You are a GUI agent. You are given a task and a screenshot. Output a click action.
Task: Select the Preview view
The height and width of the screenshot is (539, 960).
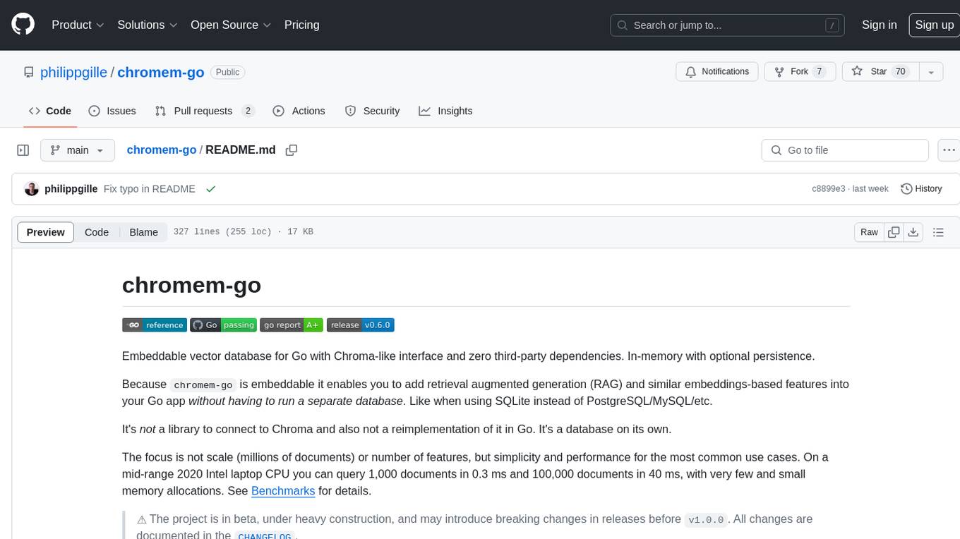[46, 232]
